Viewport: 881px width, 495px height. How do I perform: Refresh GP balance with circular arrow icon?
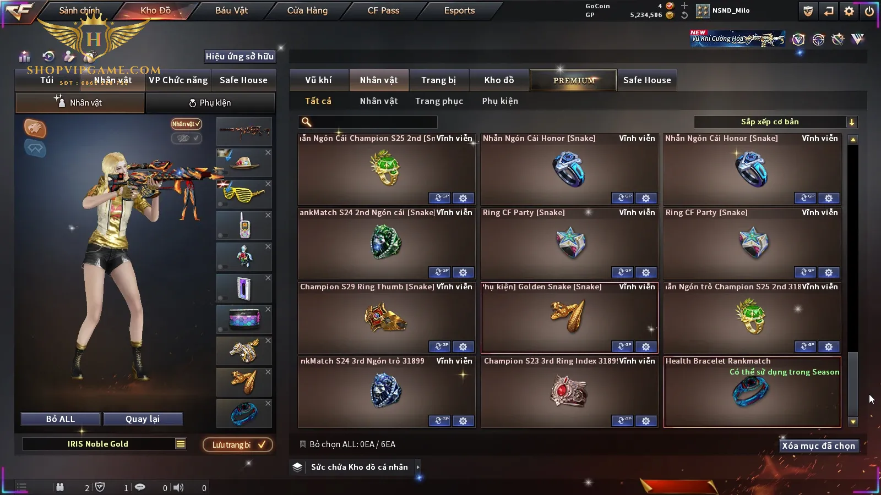coord(684,15)
